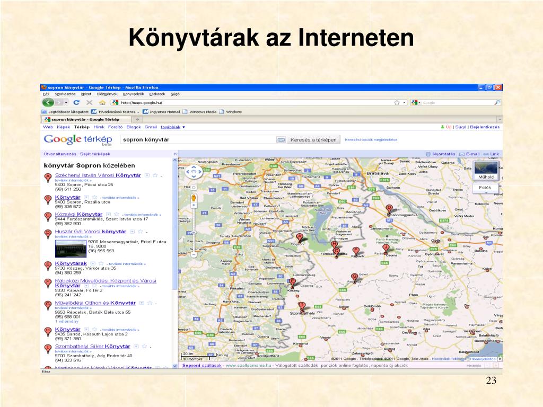Open the Soproni szállások ad link
This screenshot has width=543, height=407.
(202, 366)
